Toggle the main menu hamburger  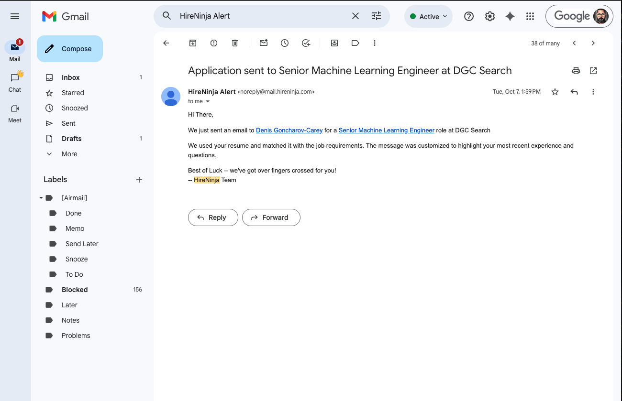[15, 16]
